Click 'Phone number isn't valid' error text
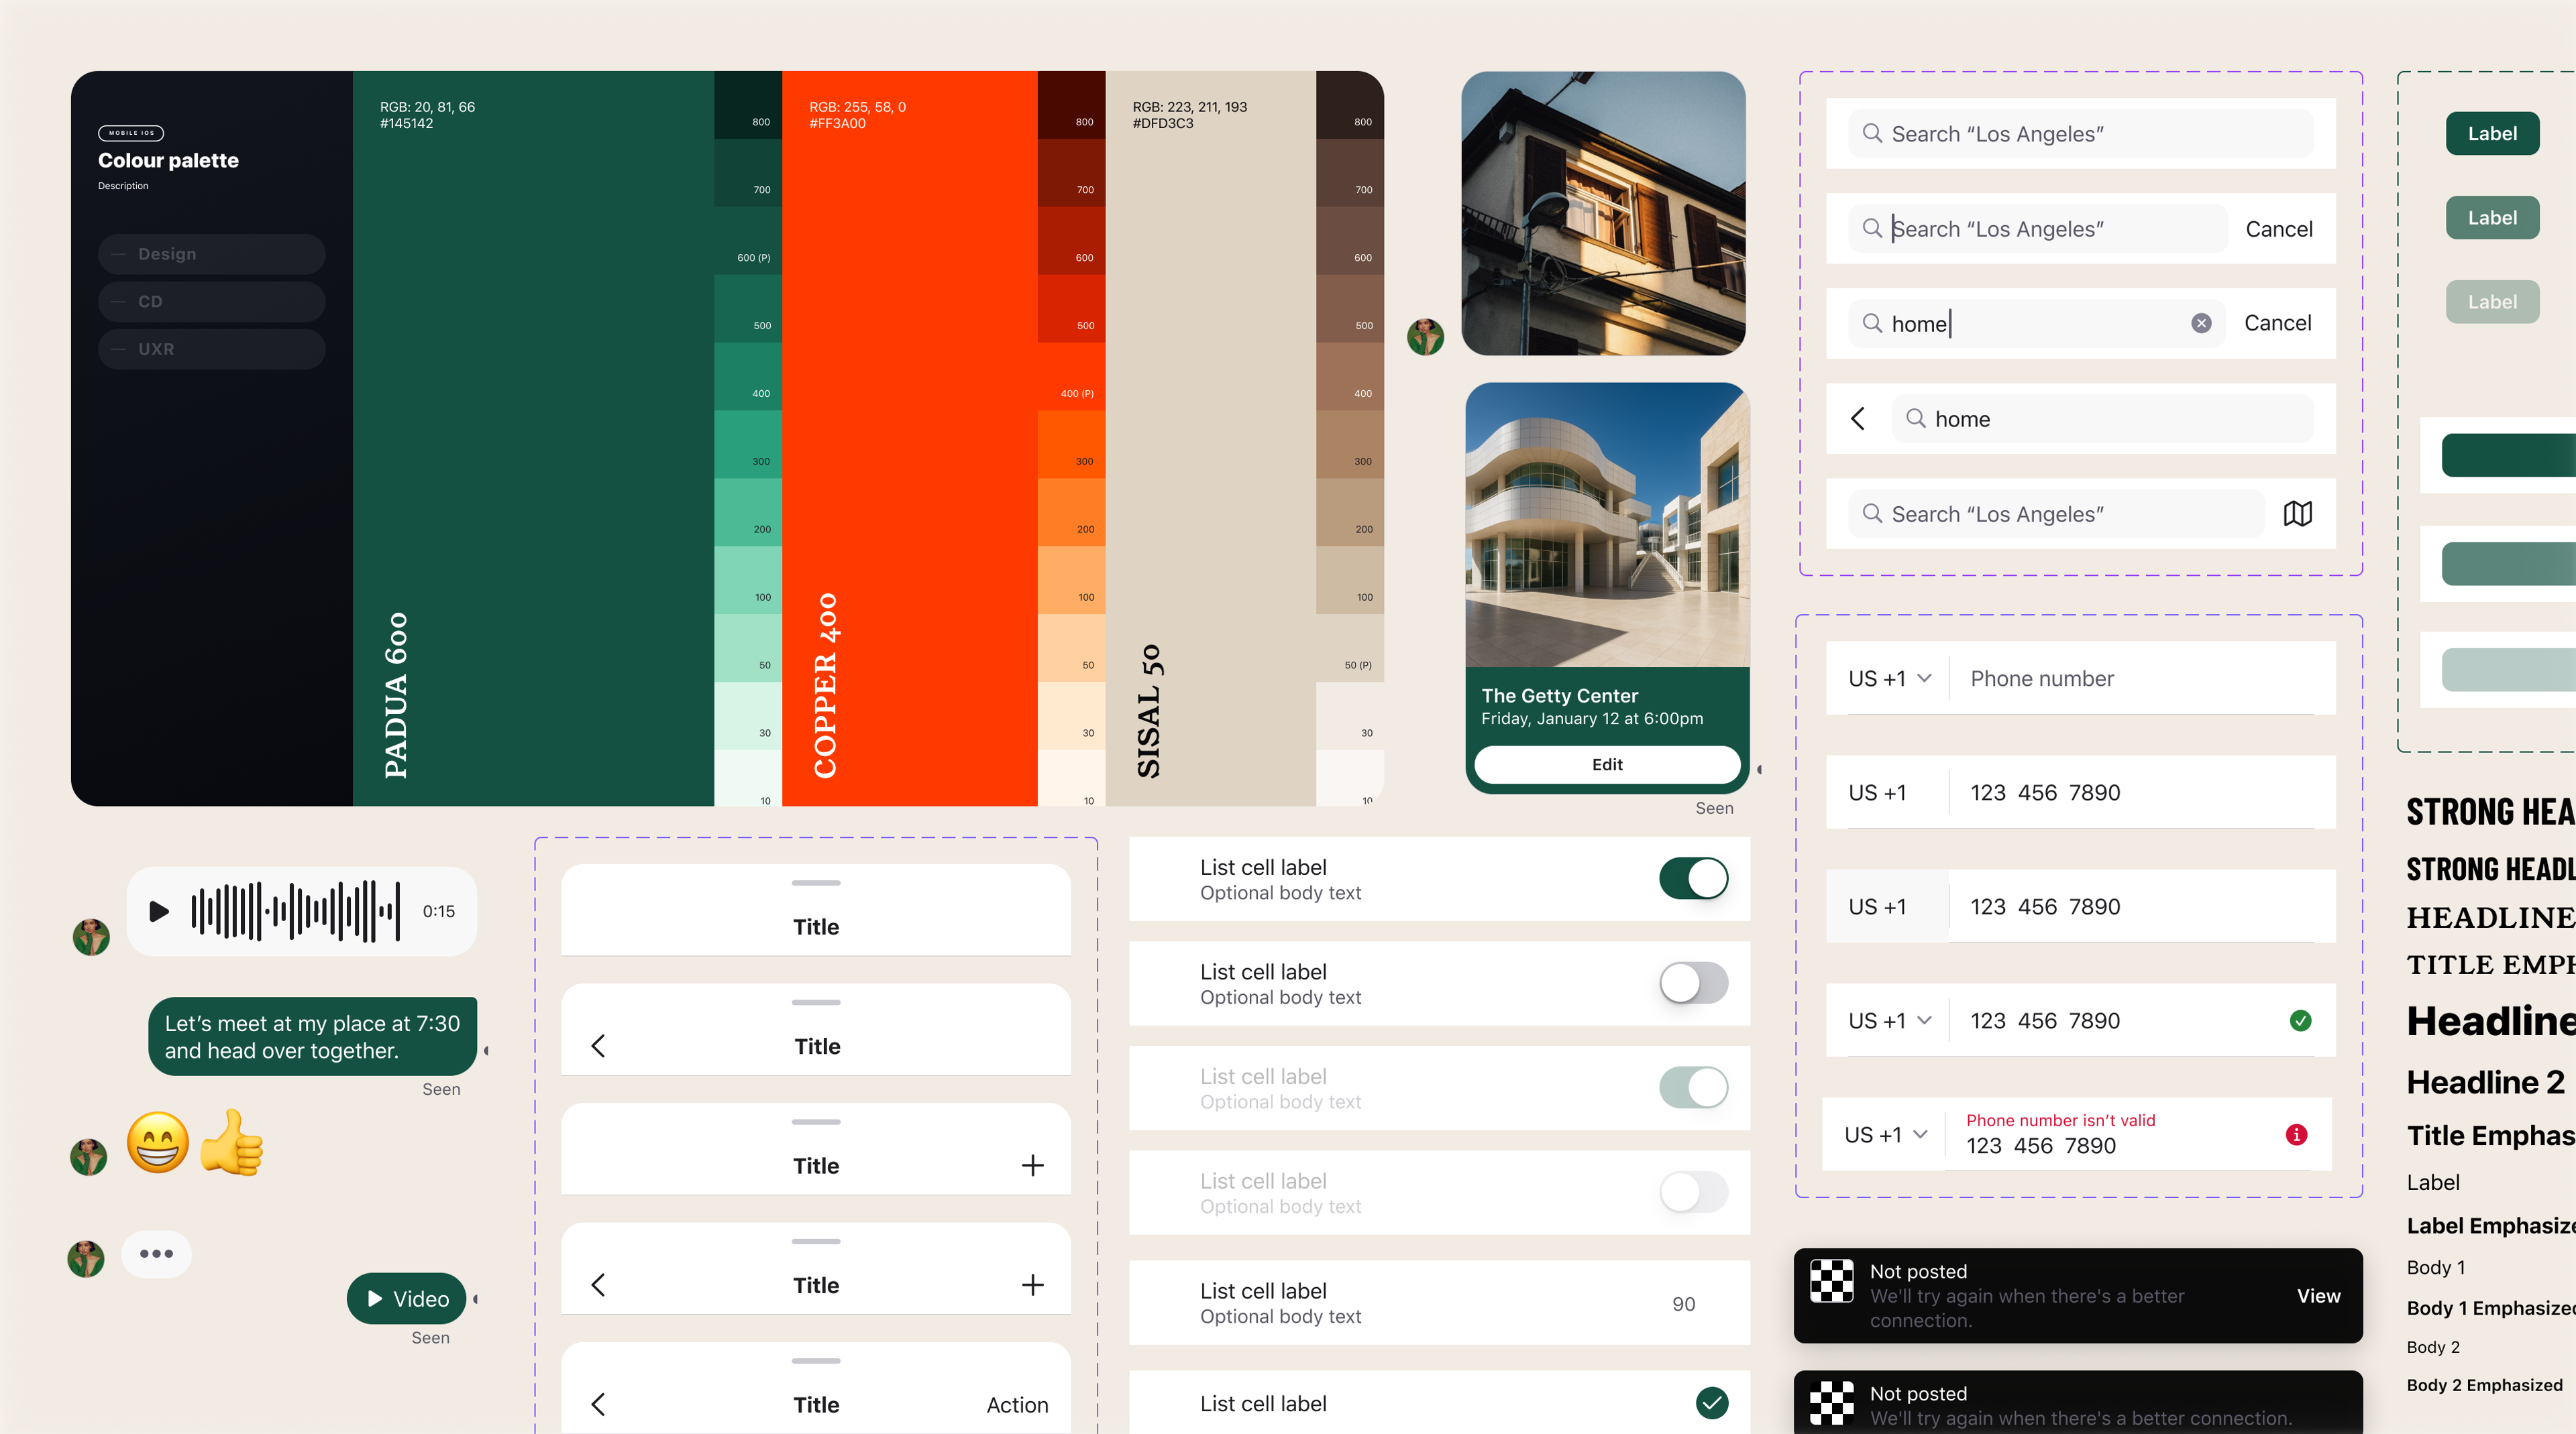Viewport: 2576px width, 1434px height. click(2060, 1120)
